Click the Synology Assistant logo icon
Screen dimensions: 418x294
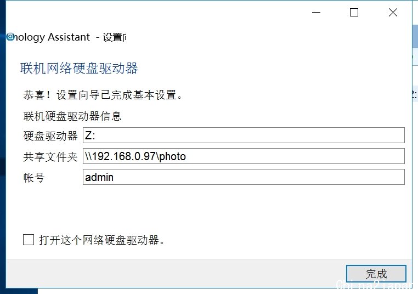[10, 37]
